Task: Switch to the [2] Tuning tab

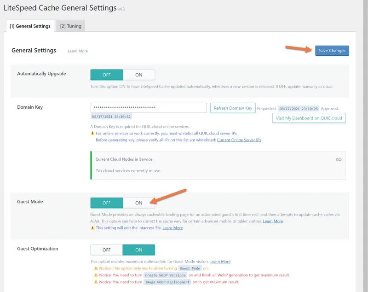Action: coord(70,26)
